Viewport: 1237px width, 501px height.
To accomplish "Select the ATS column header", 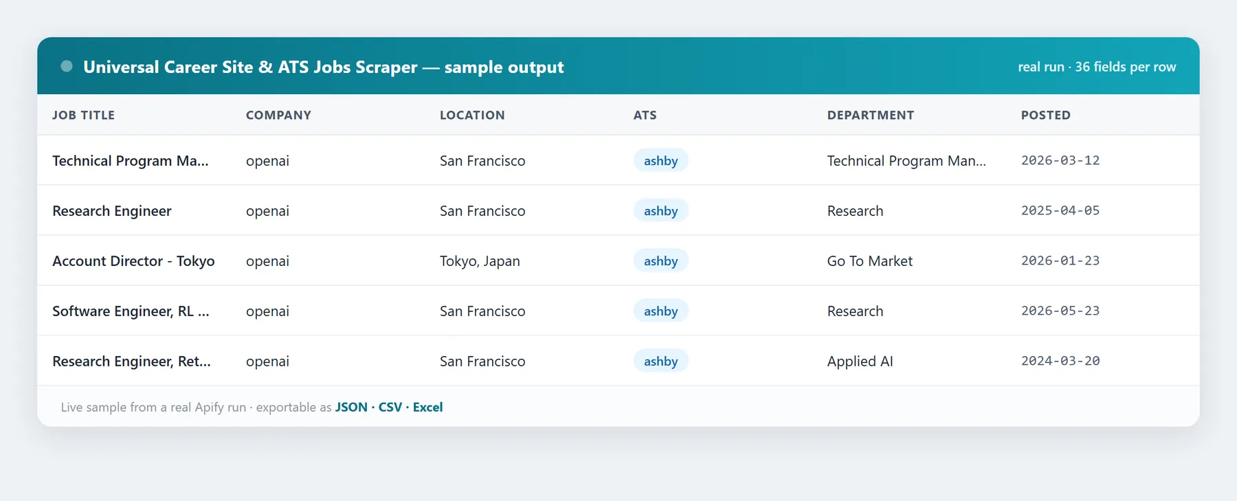I will [x=645, y=115].
